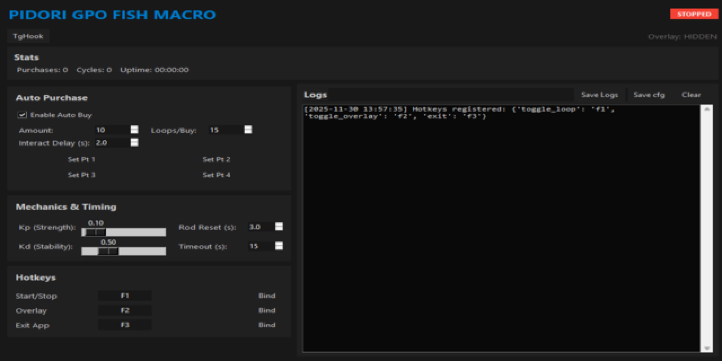
Task: Click Set Pt 3
Action: [x=81, y=175]
